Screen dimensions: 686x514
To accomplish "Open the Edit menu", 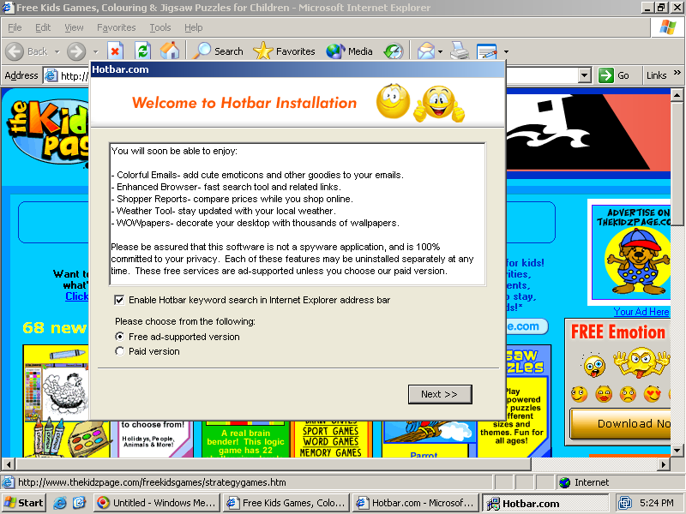I will pos(43,27).
